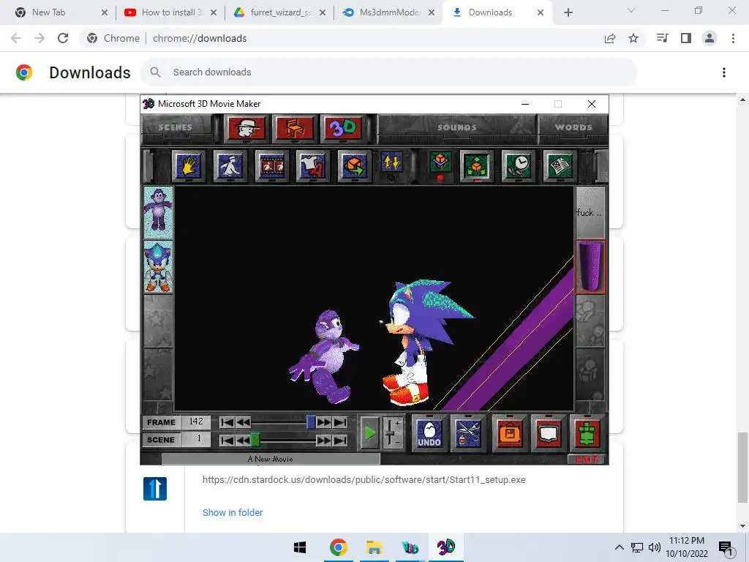Click the green scene slider handle
Image resolution: width=749 pixels, height=562 pixels.
click(x=255, y=440)
